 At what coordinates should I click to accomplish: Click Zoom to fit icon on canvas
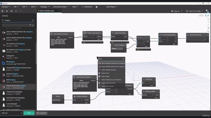pyautogui.click(x=208, y=19)
